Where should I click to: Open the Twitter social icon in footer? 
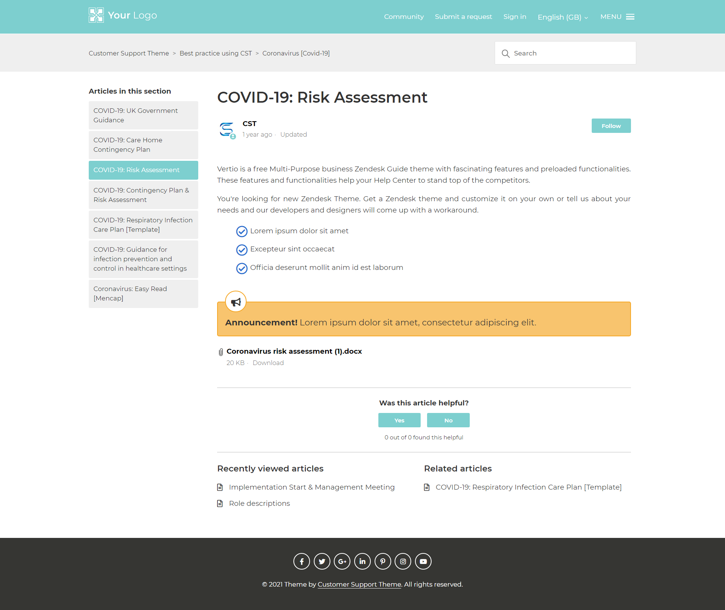pyautogui.click(x=322, y=561)
